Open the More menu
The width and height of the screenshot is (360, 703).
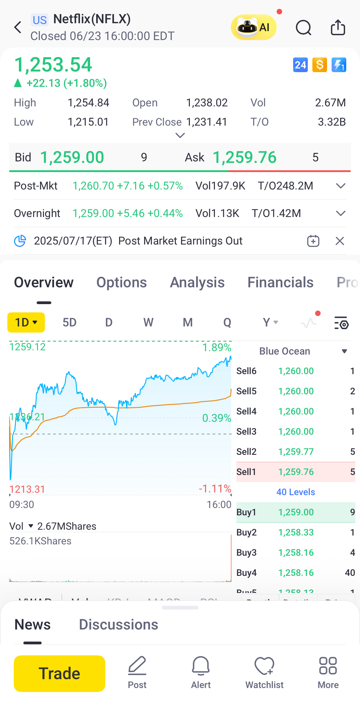coord(328,672)
